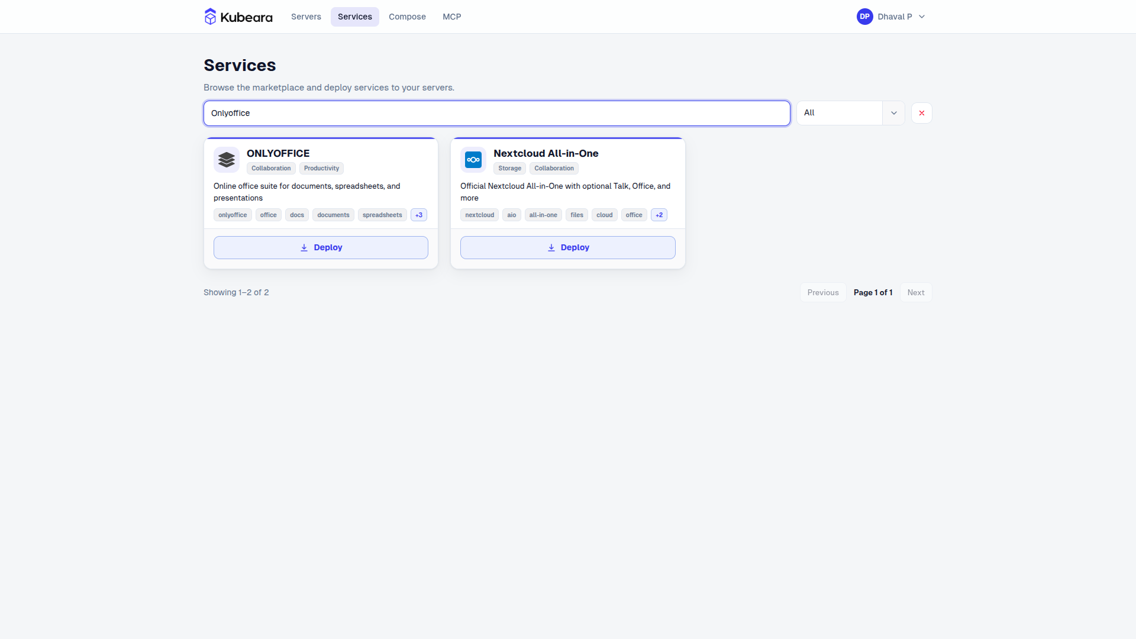Viewport: 1136px width, 639px height.
Task: Focus the Onlyoffice search field
Action: point(497,113)
